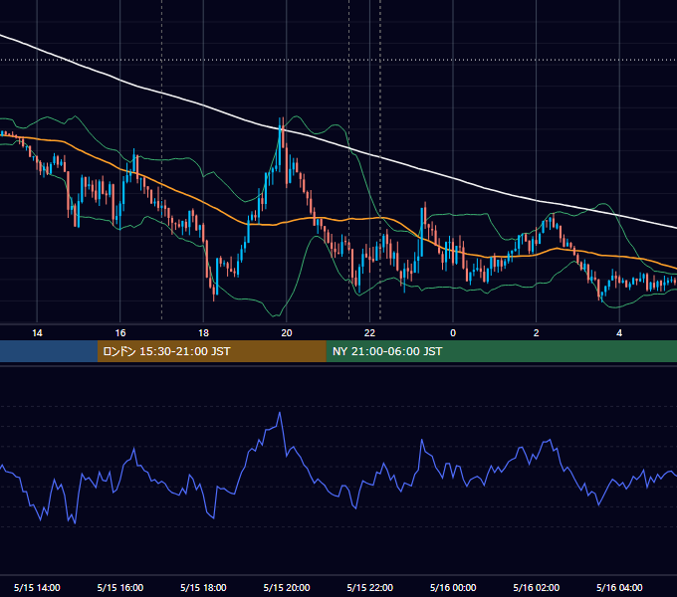This screenshot has width=677, height=597.
Task: Select the NY 21:00-06:00 JST session bar
Action: 501,351
